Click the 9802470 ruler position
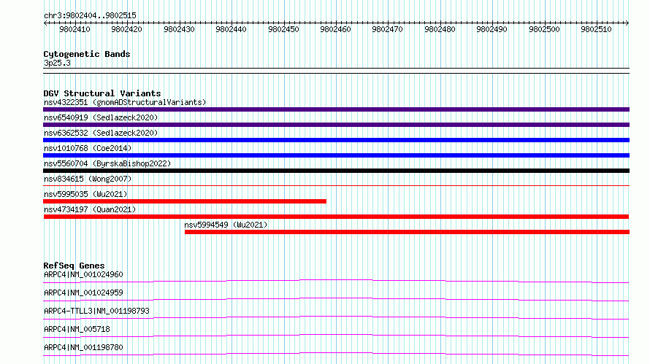650x364 pixels. [x=387, y=29]
